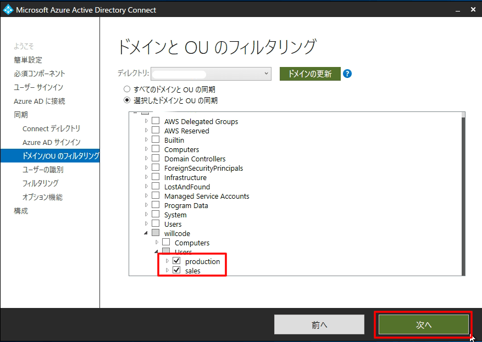482x342 pixels.
Task: Expand the production OU node
Action: (x=167, y=261)
